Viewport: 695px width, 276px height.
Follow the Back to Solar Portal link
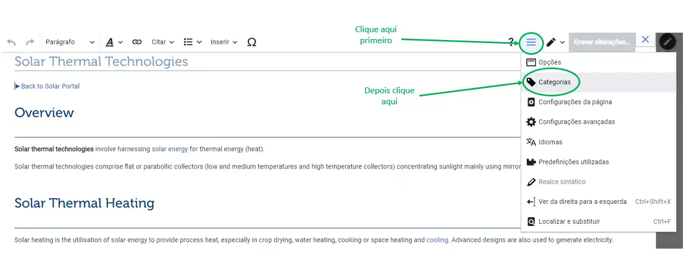(50, 86)
